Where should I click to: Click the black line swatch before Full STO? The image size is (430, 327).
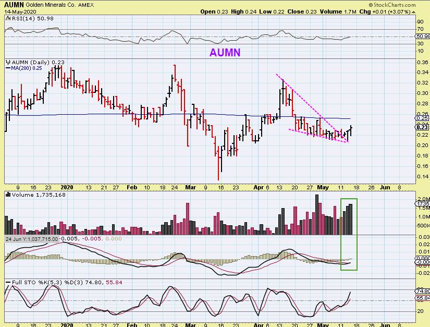coord(8,283)
